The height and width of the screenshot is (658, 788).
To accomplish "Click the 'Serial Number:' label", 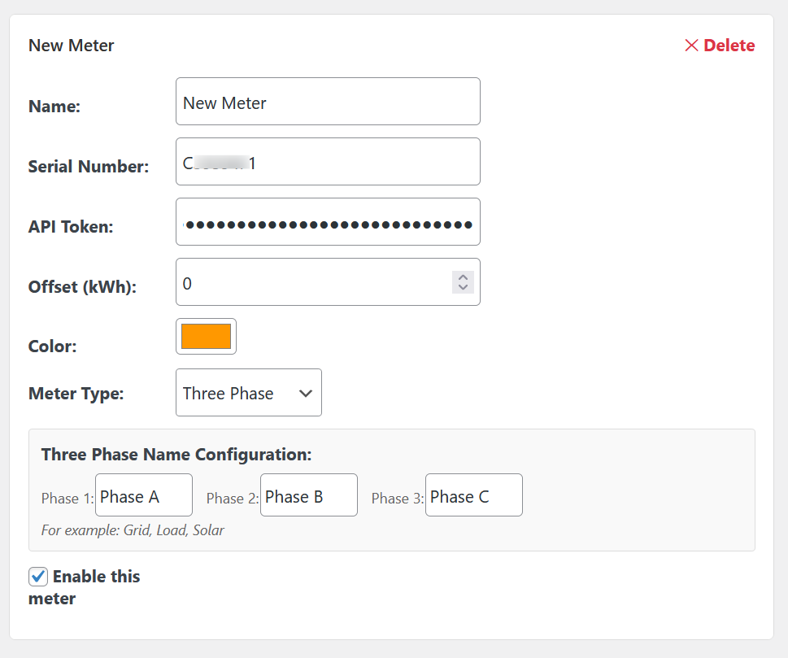I will coord(88,167).
